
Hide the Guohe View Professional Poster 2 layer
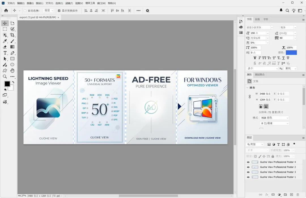coord(248,167)
